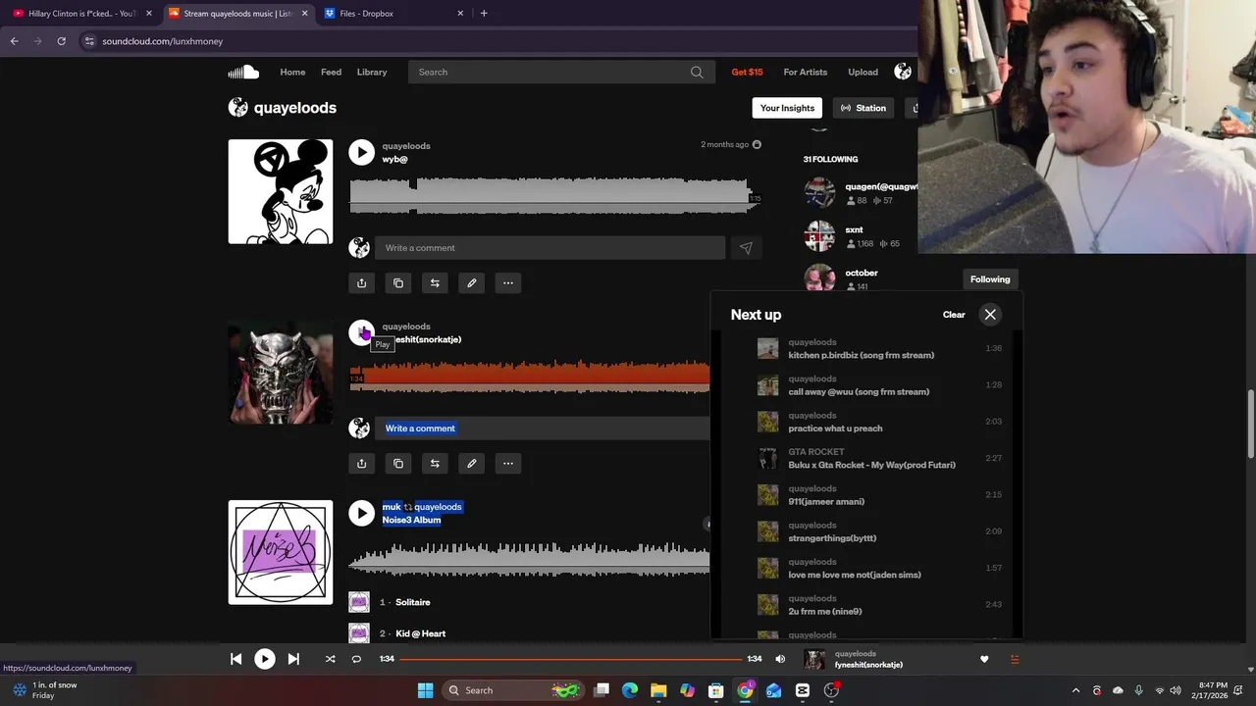
Task: Repost the wyb@ track
Action: (435, 283)
